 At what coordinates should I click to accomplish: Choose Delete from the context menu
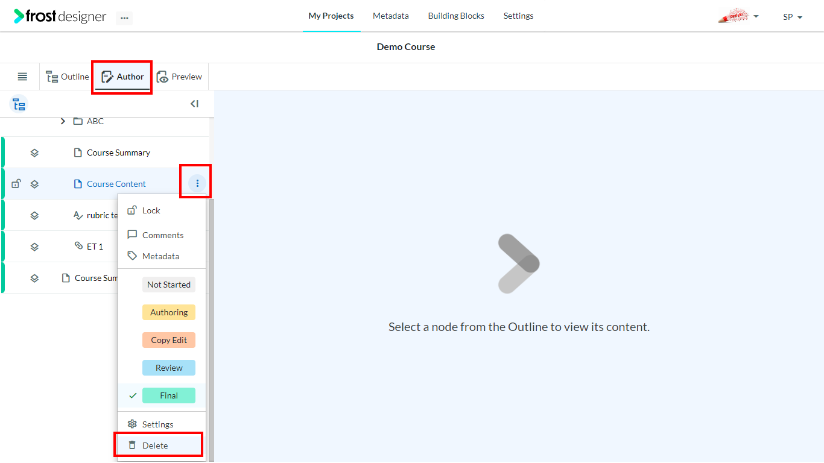coord(162,446)
